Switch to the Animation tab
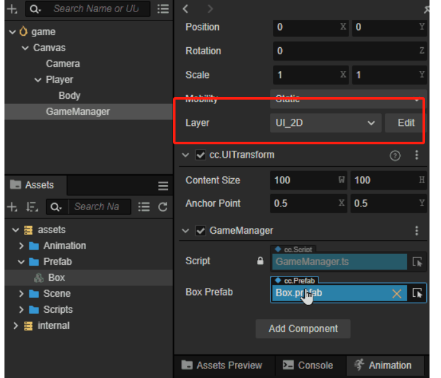 (384, 365)
